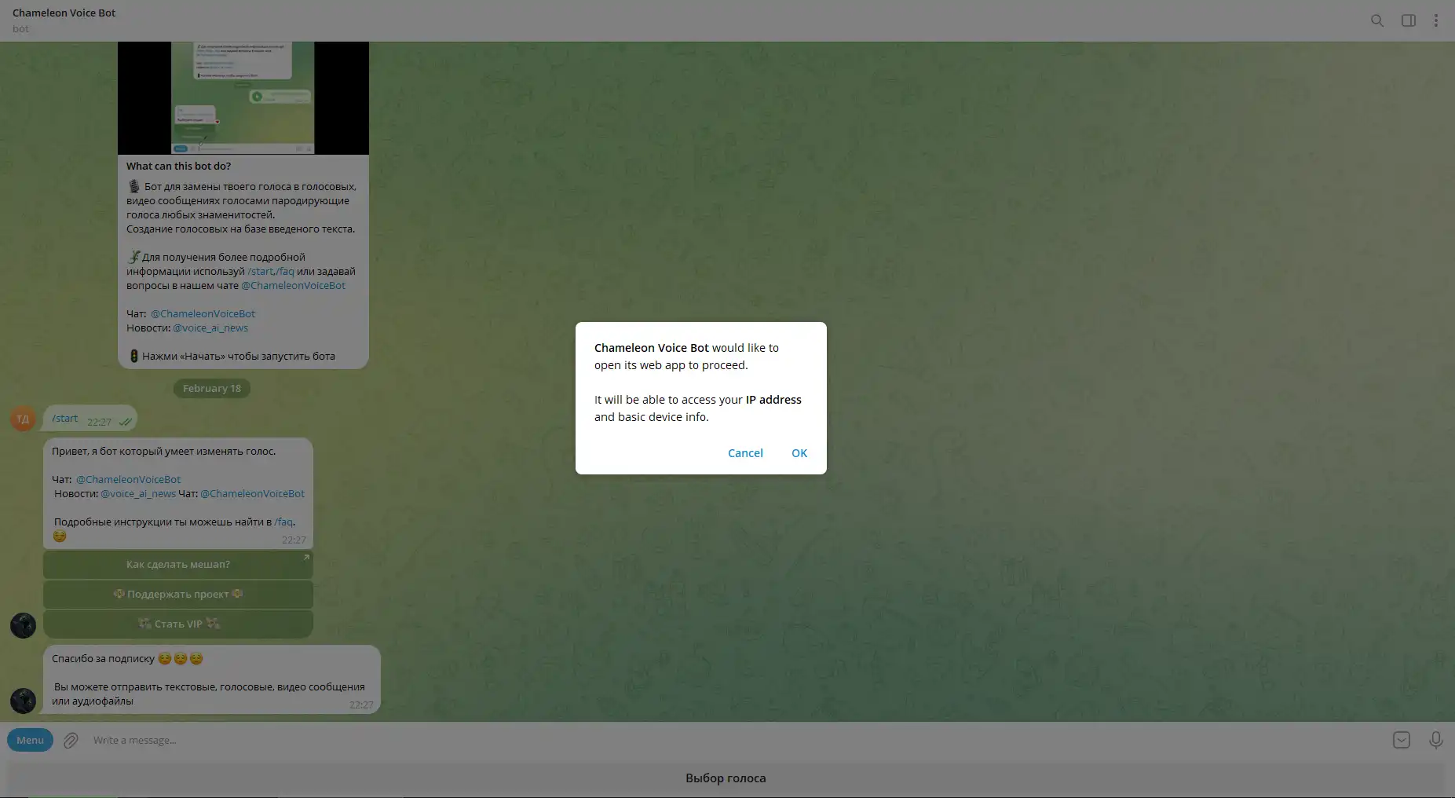Open /faq link in greeting message
This screenshot has height=798, width=1455.
283,522
